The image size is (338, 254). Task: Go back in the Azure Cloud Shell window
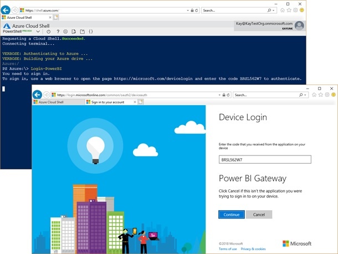click(6, 10)
